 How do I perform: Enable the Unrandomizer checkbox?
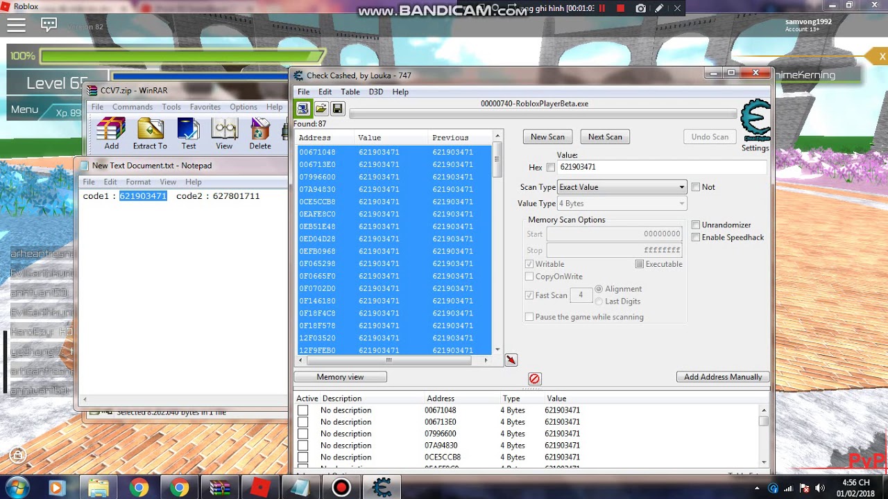(696, 225)
